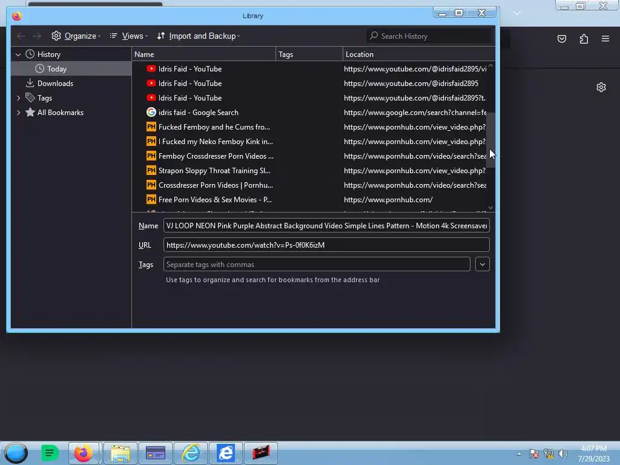The width and height of the screenshot is (620, 465).
Task: Close the Library window
Action: point(481,13)
